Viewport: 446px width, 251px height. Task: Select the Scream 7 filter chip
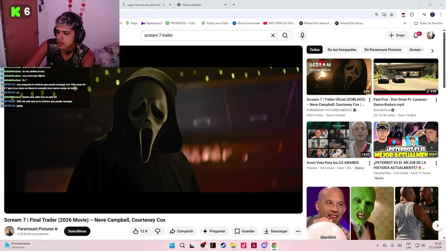(x=416, y=50)
